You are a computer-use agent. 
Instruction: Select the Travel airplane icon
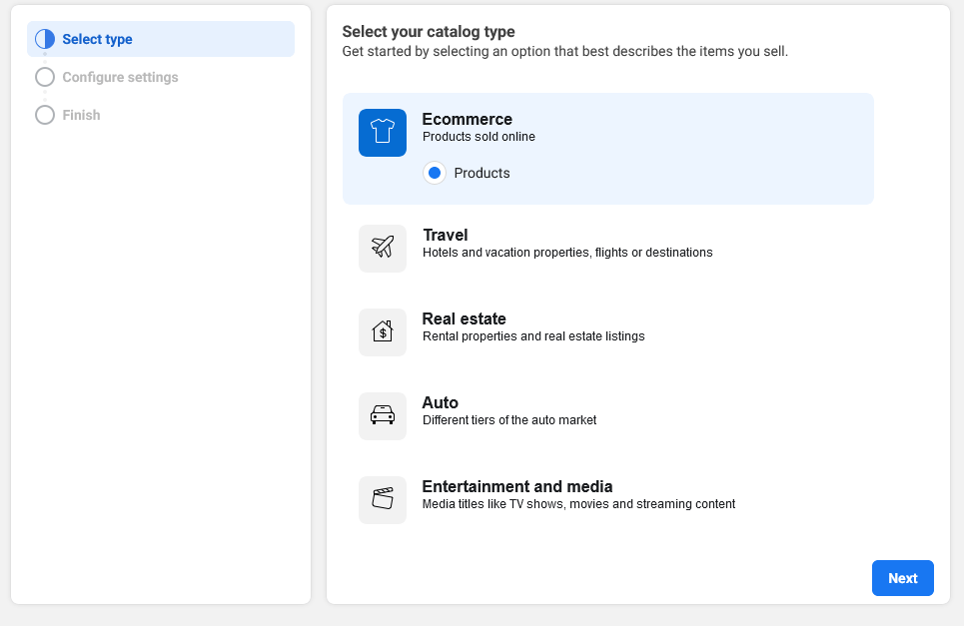(383, 249)
